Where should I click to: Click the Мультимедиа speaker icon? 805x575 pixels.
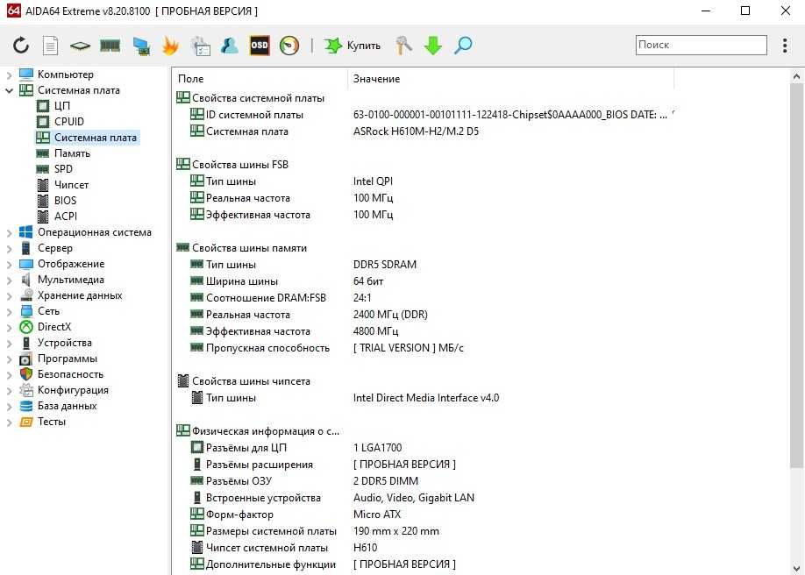pyautogui.click(x=25, y=280)
